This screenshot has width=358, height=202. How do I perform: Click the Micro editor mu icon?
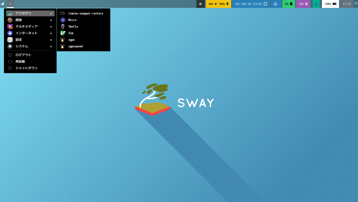pyautogui.click(x=63, y=20)
